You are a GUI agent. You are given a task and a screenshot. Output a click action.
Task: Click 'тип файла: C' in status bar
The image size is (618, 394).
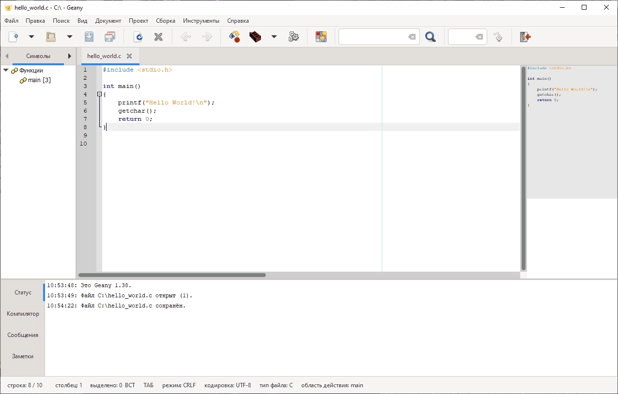(x=276, y=385)
